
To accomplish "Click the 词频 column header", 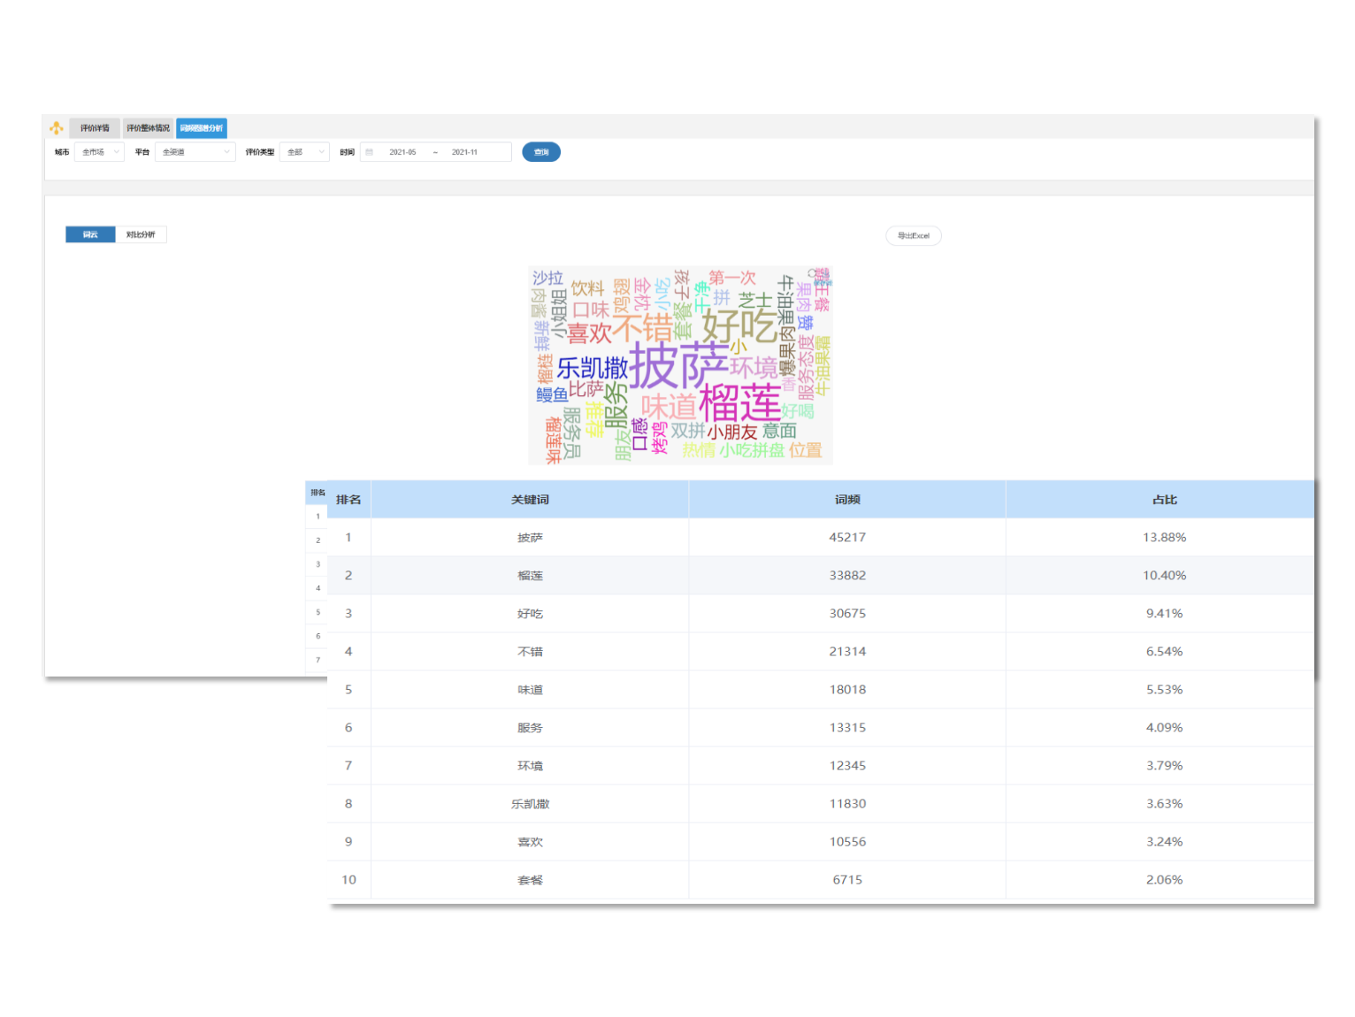I will pyautogui.click(x=846, y=500).
